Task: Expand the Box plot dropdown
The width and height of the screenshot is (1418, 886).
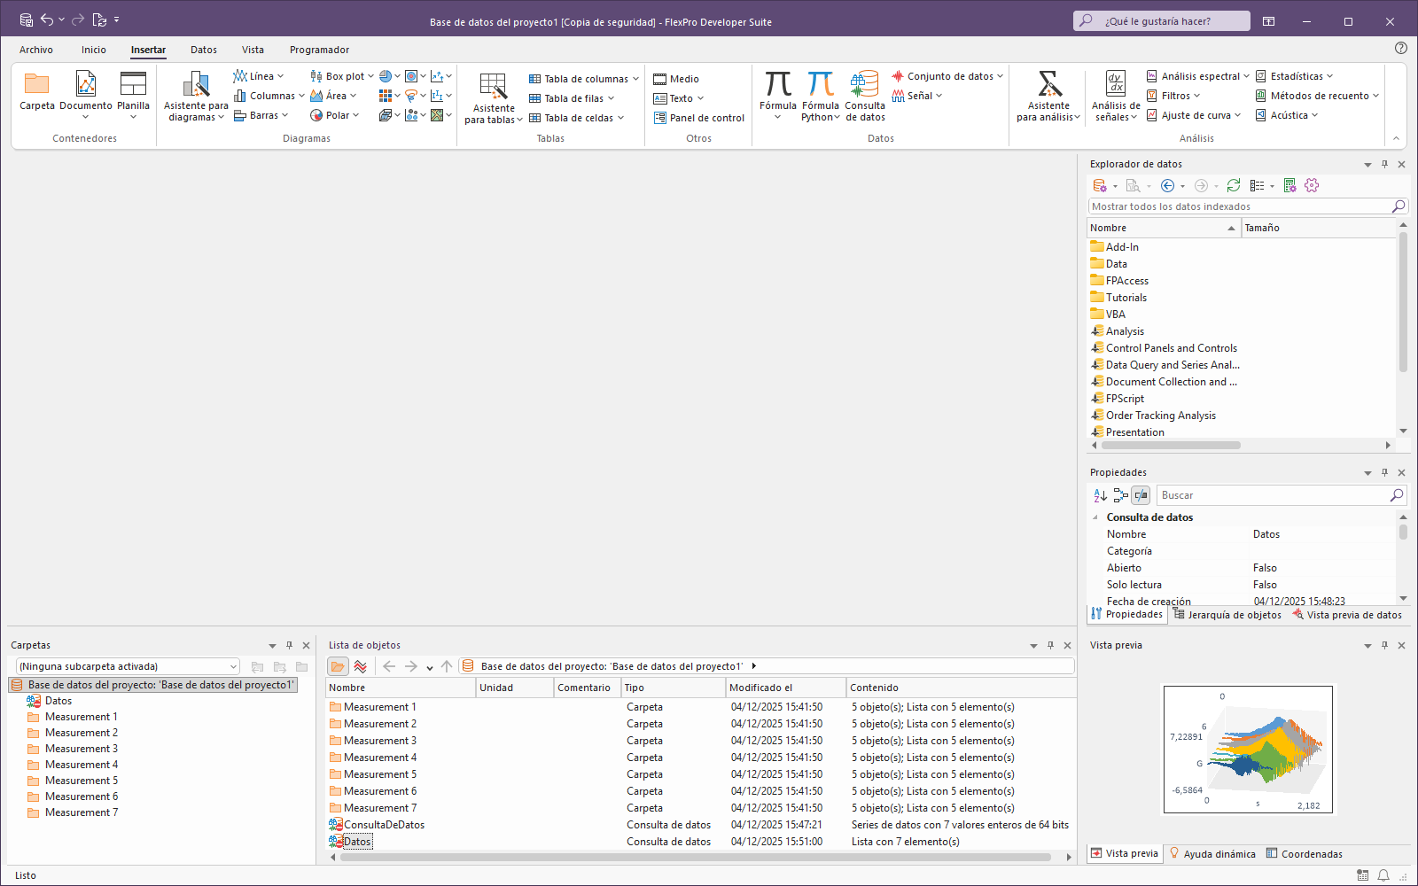Action: coord(370,76)
